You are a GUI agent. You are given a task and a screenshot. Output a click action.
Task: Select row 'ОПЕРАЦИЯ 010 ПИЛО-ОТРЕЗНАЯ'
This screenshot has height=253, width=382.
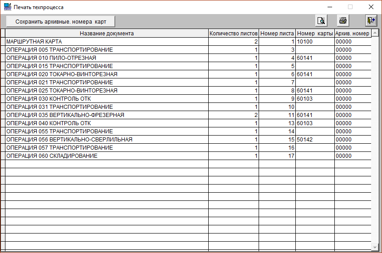[x=107, y=58]
